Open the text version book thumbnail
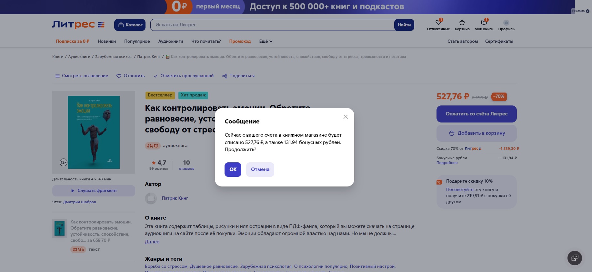 coord(59,229)
